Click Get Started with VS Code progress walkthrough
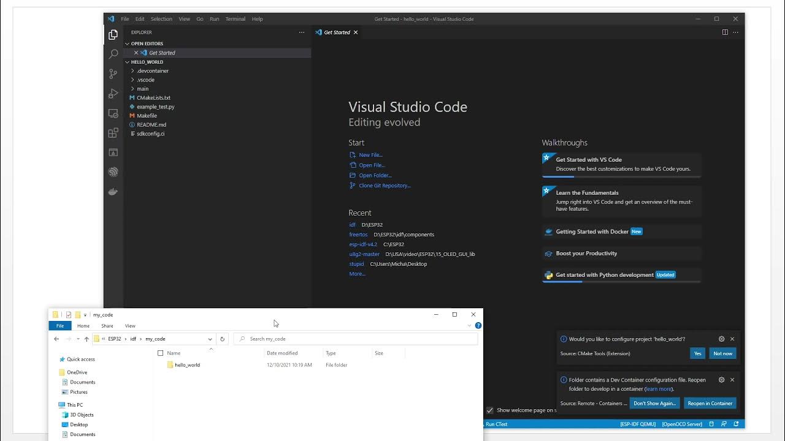Screen dimensions: 785x441 tap(621, 164)
